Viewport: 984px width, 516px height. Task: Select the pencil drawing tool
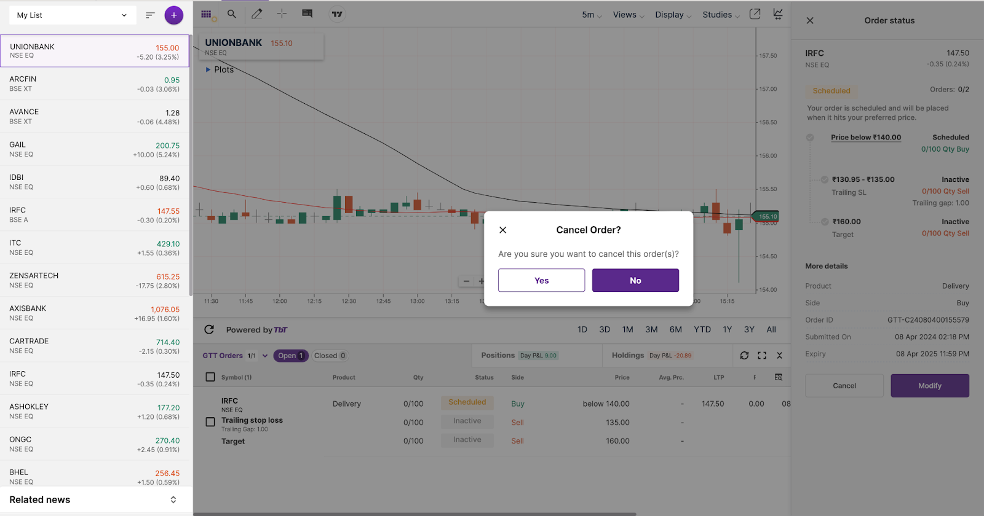coord(257,14)
